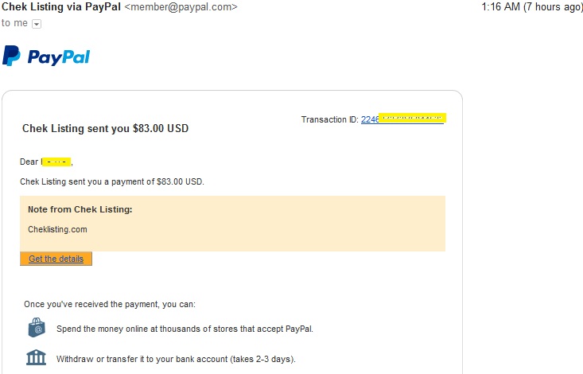
Task: Click the 'Transaction ID:' label
Action: (x=329, y=119)
